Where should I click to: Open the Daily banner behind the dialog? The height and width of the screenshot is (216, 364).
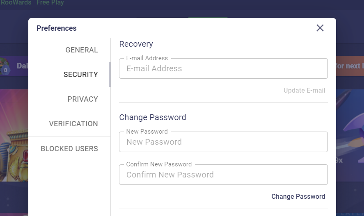[22, 66]
